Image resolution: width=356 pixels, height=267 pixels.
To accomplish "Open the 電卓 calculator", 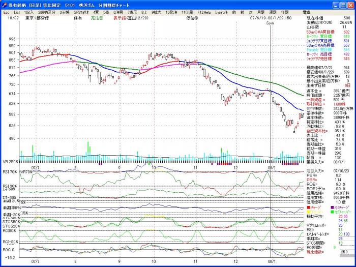I will pyautogui.click(x=307, y=11).
